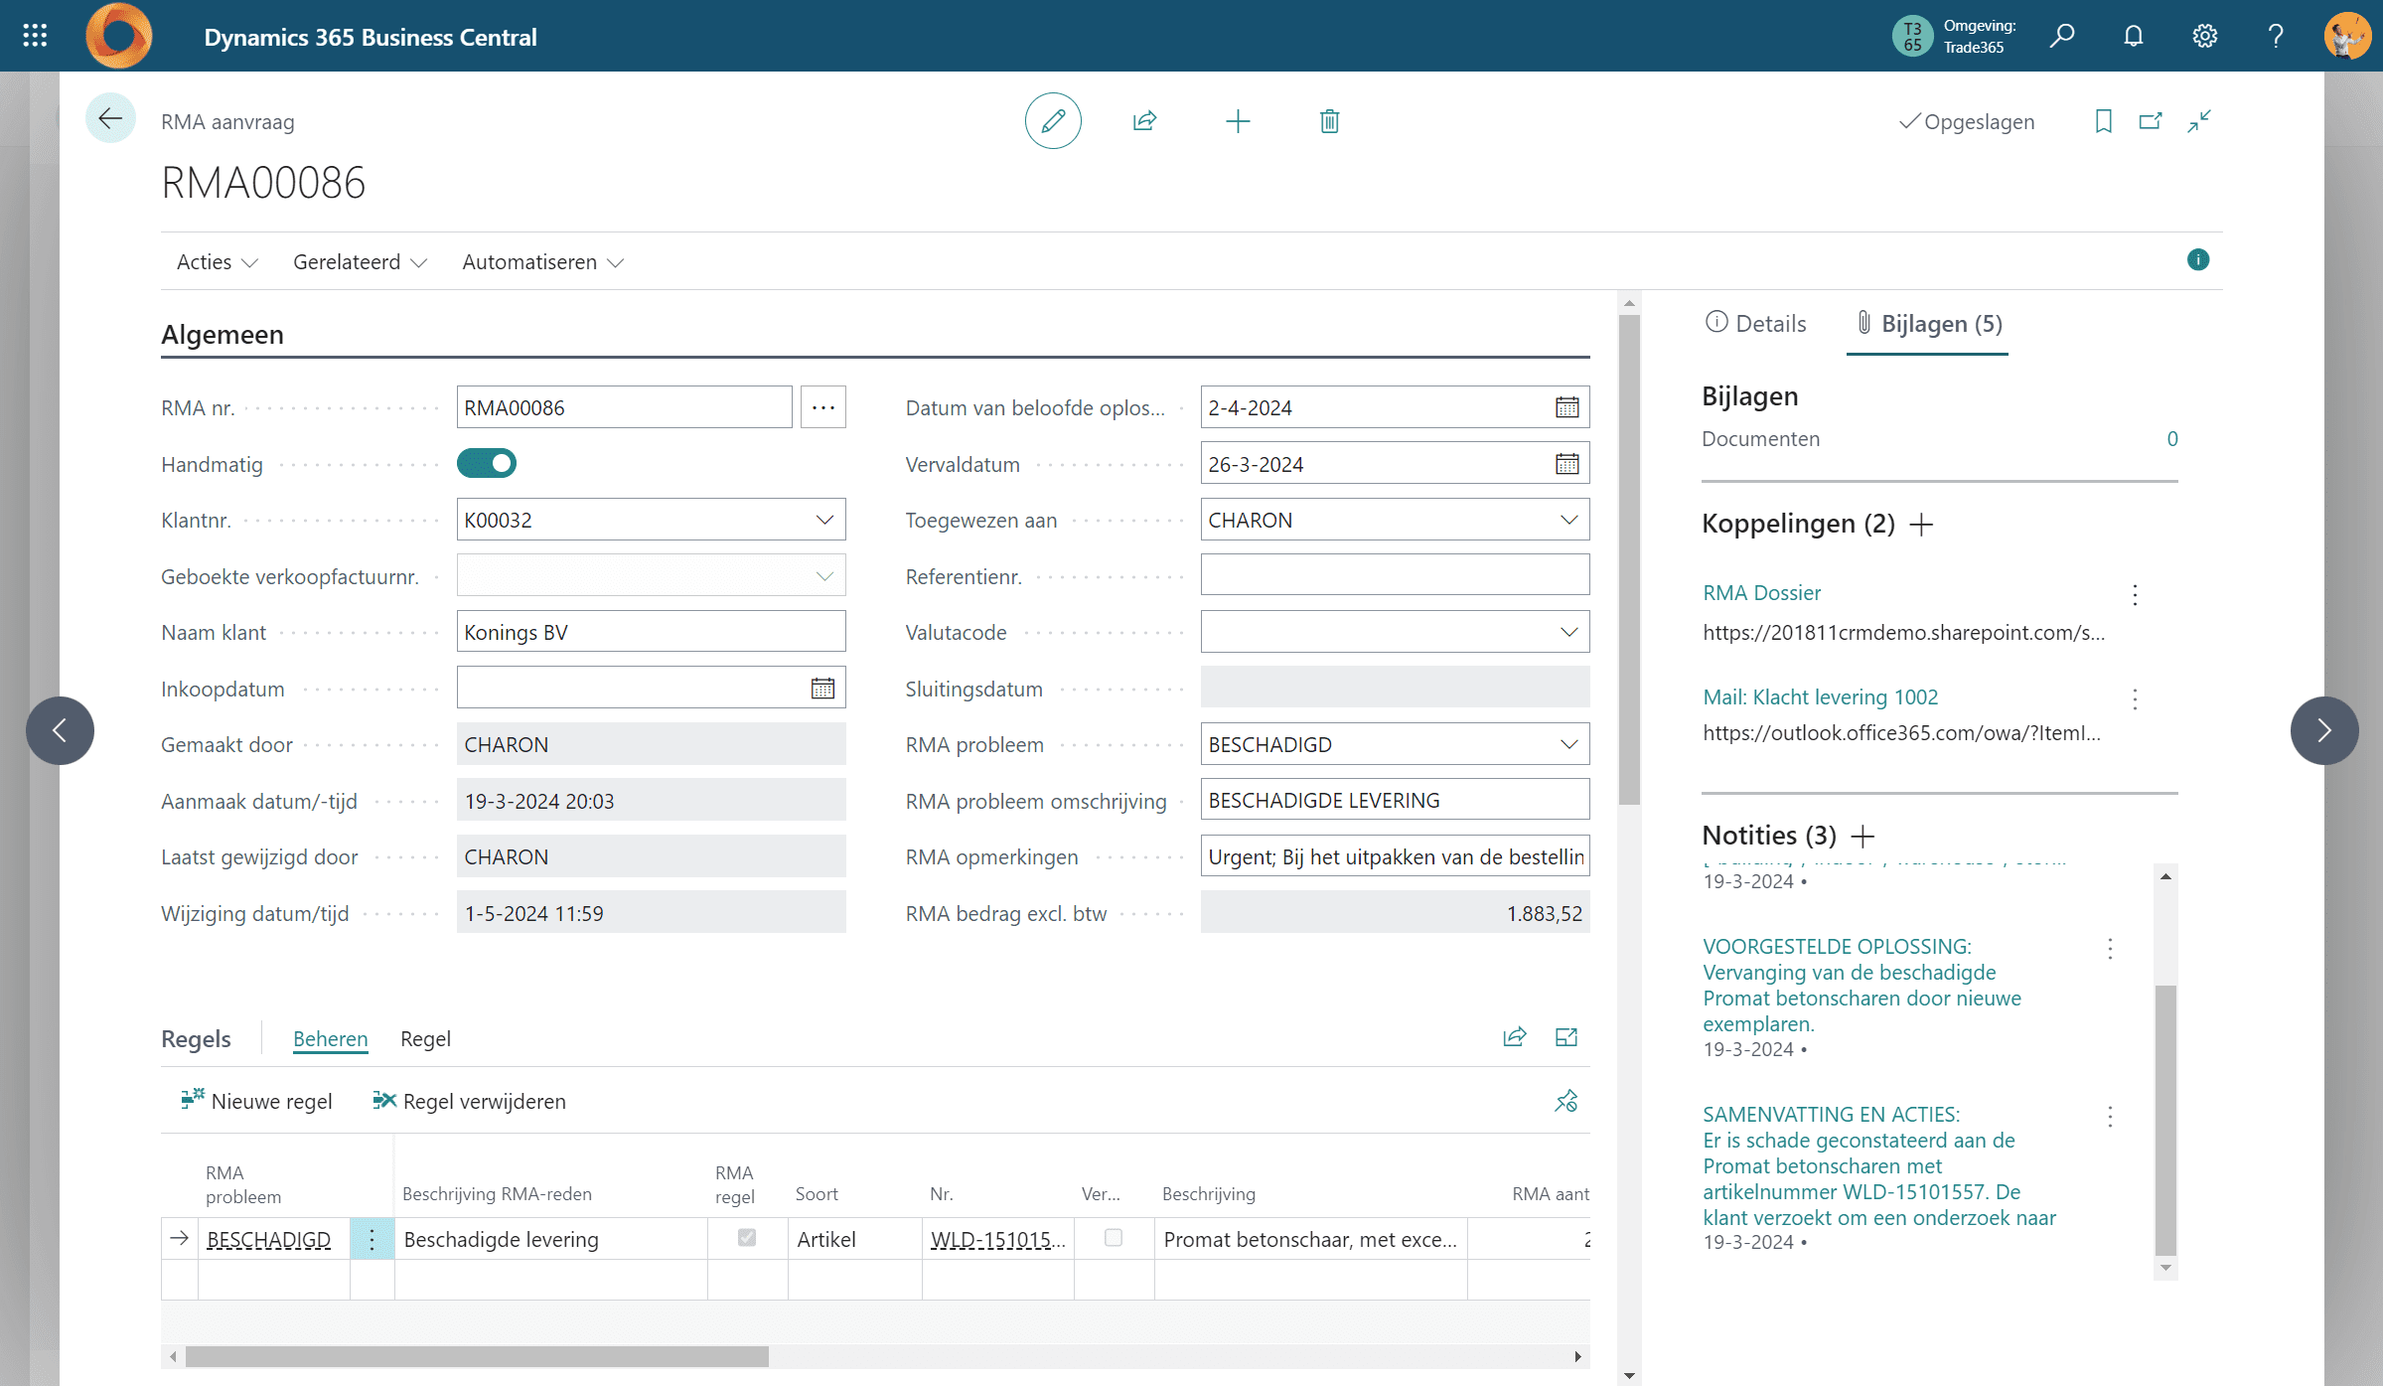Open the WLD-151015... item number link

click(997, 1240)
